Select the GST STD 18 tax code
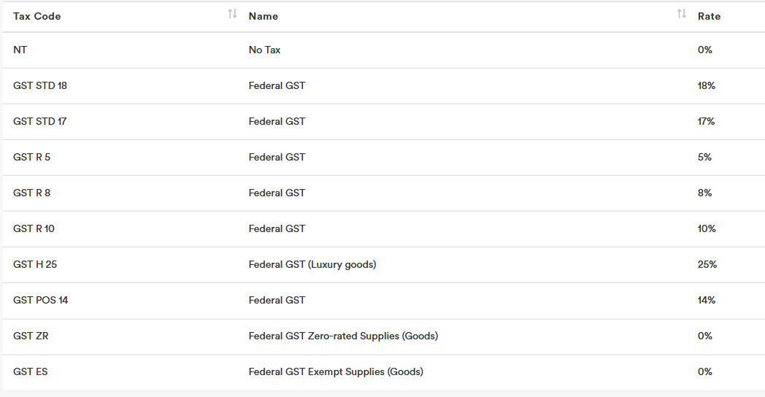Image resolution: width=765 pixels, height=397 pixels. pyautogui.click(x=40, y=86)
